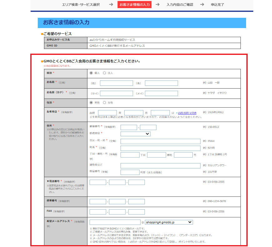Click the birth day input field

(160, 113)
